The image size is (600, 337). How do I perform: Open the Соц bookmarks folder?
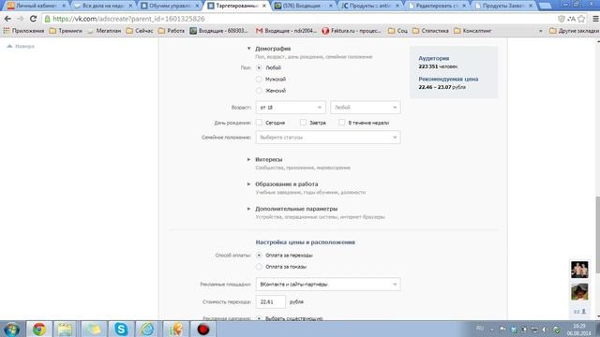[x=397, y=31]
